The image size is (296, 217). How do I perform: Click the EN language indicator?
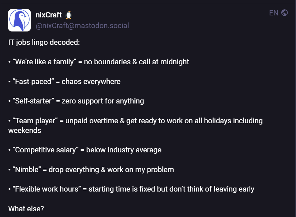(274, 13)
